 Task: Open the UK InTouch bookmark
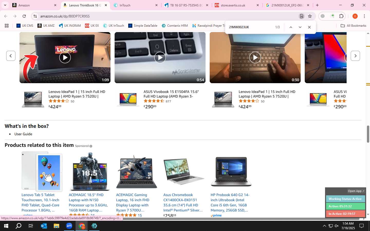[x=113, y=26]
